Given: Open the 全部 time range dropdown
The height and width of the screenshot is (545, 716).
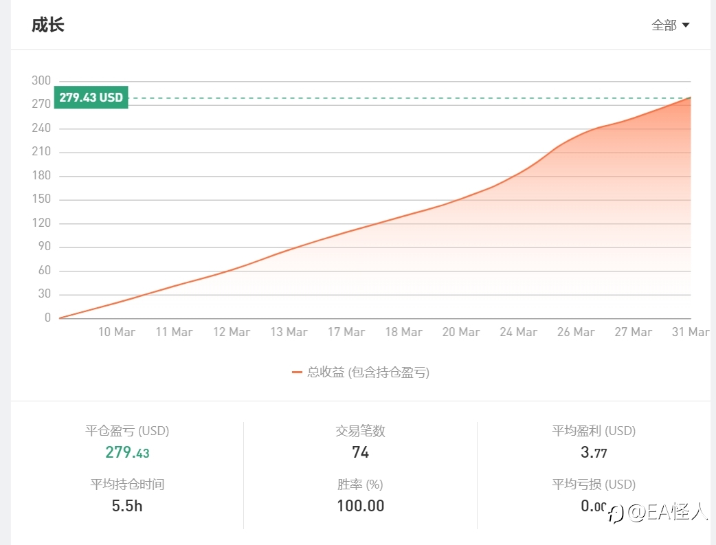Looking at the screenshot, I should click(670, 25).
